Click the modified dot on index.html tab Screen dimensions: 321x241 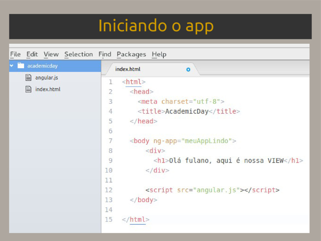[188, 69]
